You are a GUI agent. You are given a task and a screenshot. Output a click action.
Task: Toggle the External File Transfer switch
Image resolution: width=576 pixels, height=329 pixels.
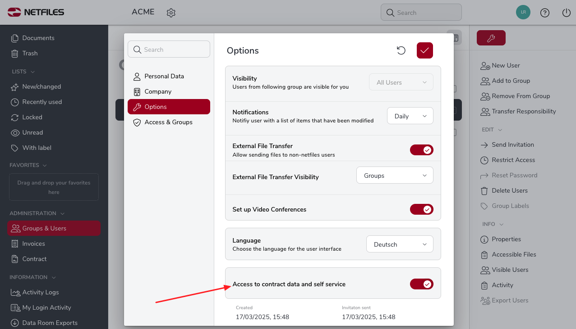[x=422, y=150]
